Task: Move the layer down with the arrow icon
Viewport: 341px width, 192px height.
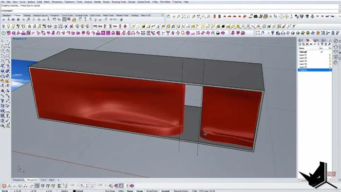Action: point(315,44)
